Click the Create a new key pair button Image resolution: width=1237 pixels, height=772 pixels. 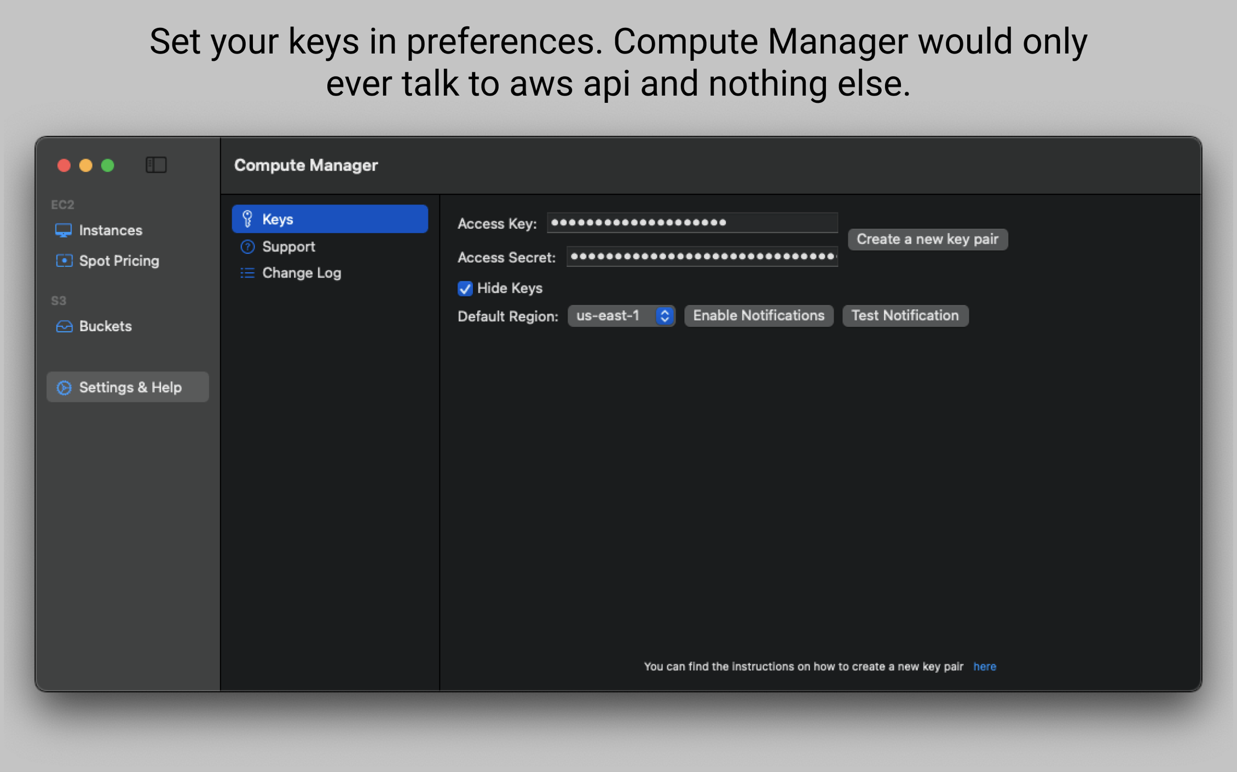click(927, 239)
